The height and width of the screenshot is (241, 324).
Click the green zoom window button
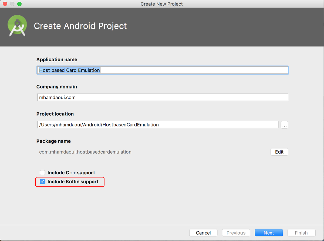(x=19, y=4)
